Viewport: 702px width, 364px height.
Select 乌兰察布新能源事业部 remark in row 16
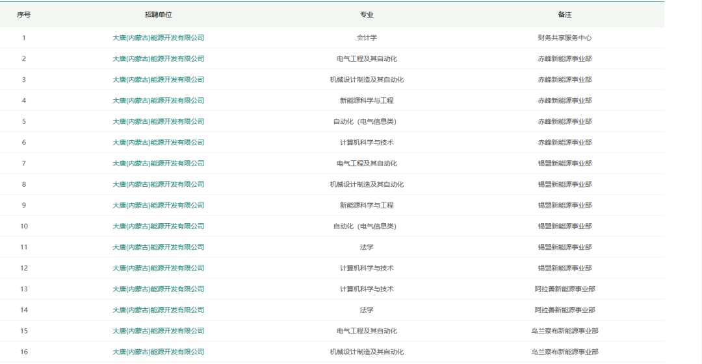click(565, 352)
